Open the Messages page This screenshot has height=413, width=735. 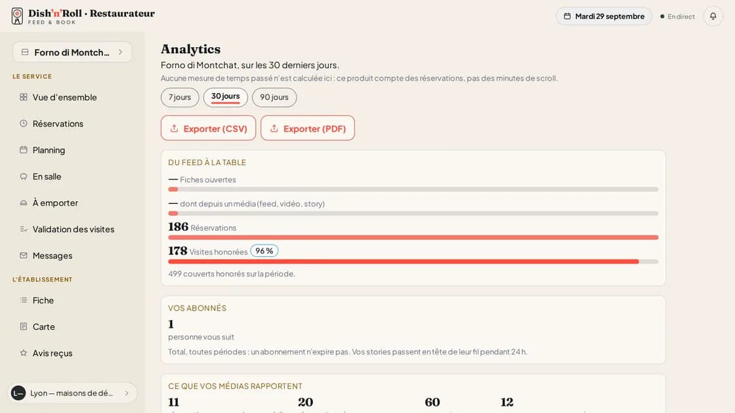coord(72,256)
